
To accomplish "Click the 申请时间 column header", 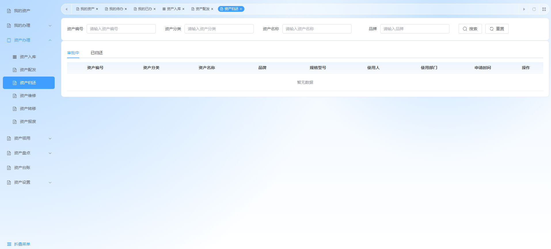I will coord(483,68).
